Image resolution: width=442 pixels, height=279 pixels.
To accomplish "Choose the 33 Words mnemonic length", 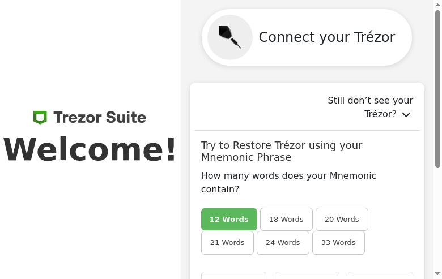I will tap(338, 242).
